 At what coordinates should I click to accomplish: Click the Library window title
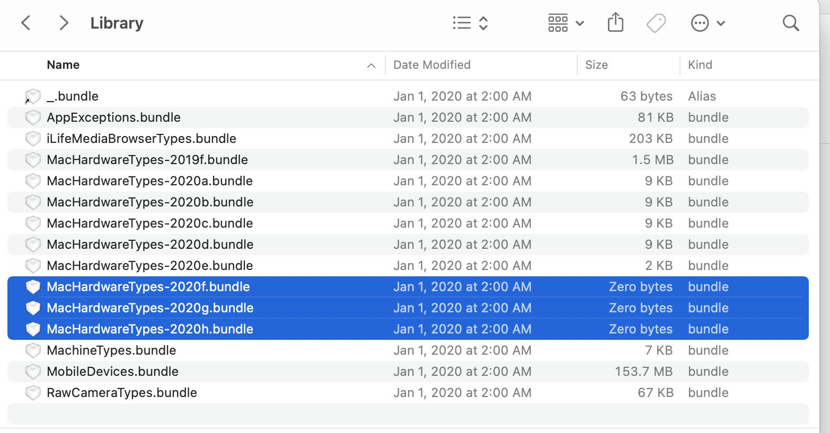pos(117,23)
